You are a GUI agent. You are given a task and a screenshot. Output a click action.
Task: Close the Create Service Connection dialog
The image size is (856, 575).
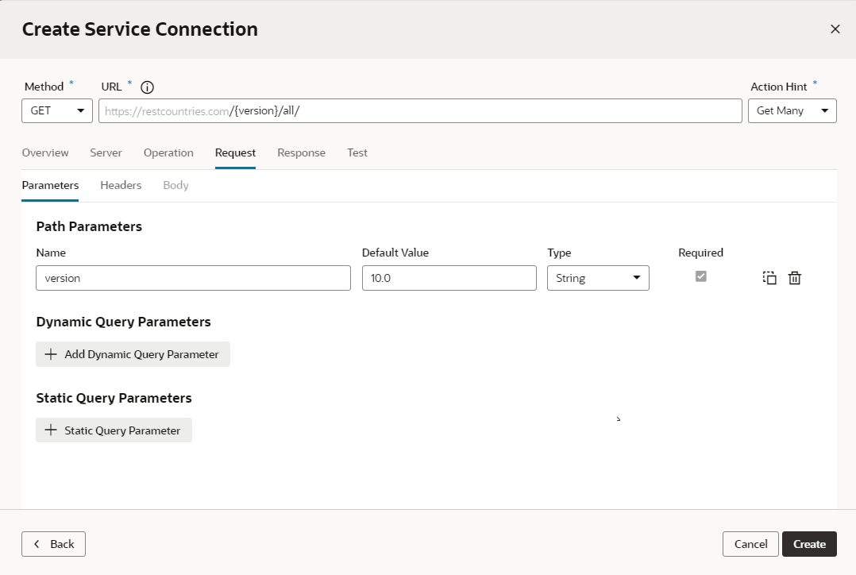tap(835, 29)
